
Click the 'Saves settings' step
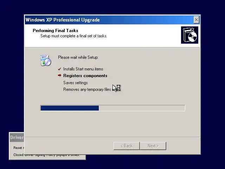76,83
